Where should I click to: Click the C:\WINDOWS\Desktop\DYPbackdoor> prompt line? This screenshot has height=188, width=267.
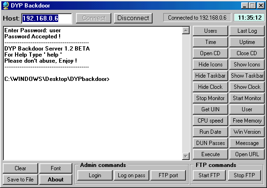coord(57,79)
